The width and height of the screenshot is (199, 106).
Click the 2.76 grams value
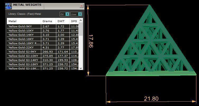point(46,31)
